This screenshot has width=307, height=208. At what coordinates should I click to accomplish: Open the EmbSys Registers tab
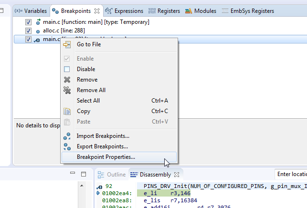[x=248, y=11]
